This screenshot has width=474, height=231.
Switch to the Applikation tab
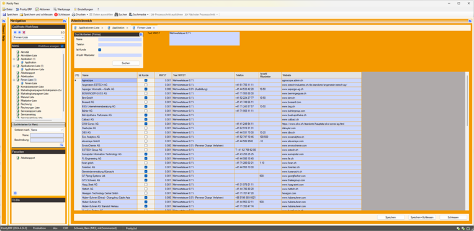[x=118, y=27]
